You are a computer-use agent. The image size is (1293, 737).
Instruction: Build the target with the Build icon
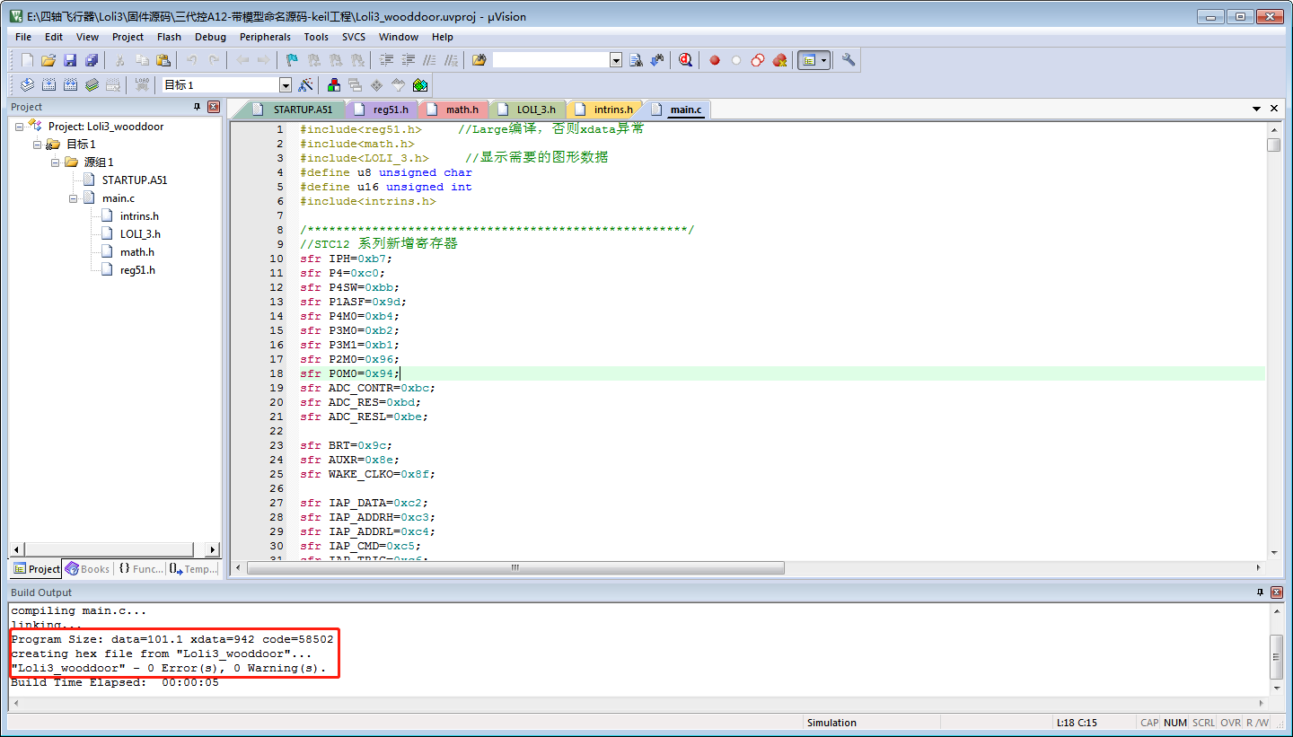click(x=48, y=84)
